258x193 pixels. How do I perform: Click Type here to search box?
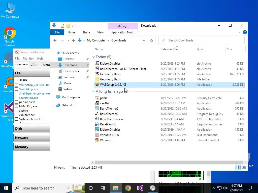(48, 188)
